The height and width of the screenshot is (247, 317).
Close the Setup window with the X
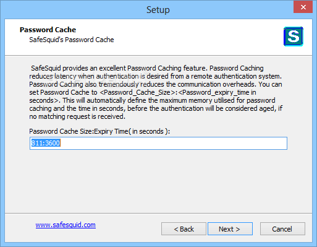303,7
